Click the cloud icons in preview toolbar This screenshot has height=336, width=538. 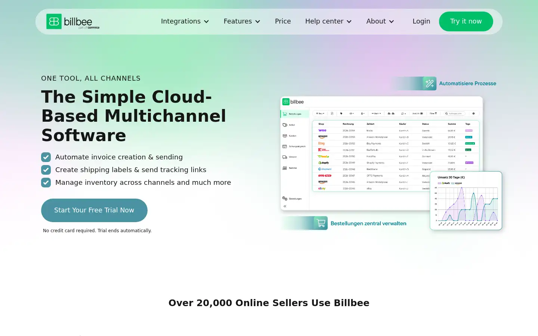point(391,113)
